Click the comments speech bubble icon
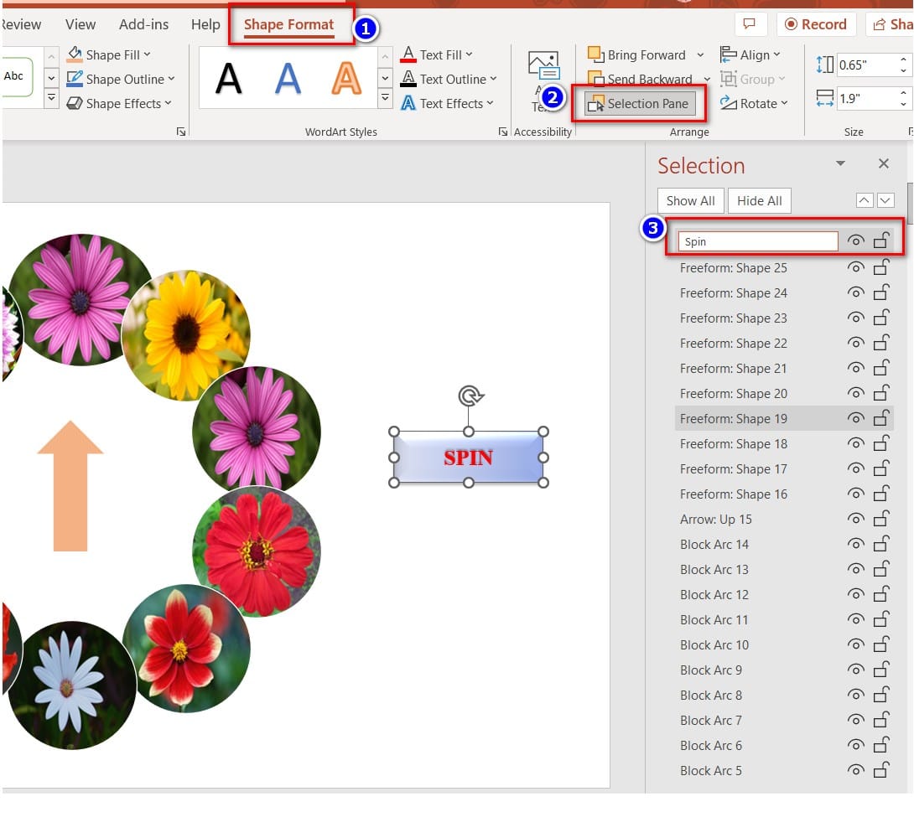 pos(750,23)
